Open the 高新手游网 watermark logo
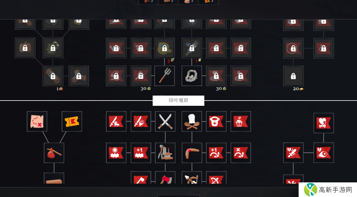Screen dimensions: 357x197 pos(328,190)
